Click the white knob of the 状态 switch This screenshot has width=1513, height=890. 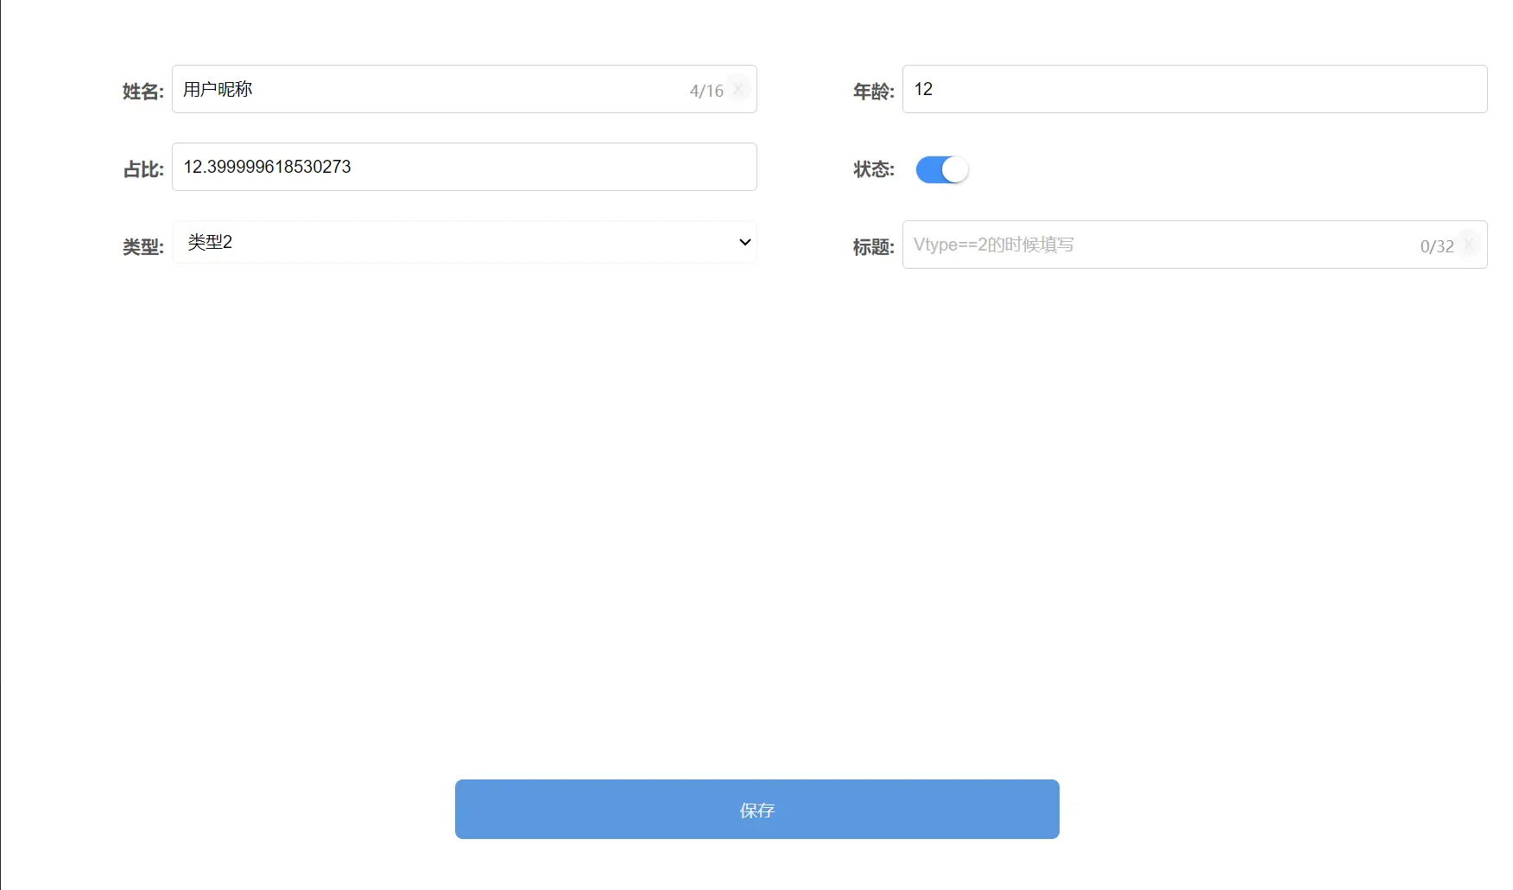[x=955, y=169]
